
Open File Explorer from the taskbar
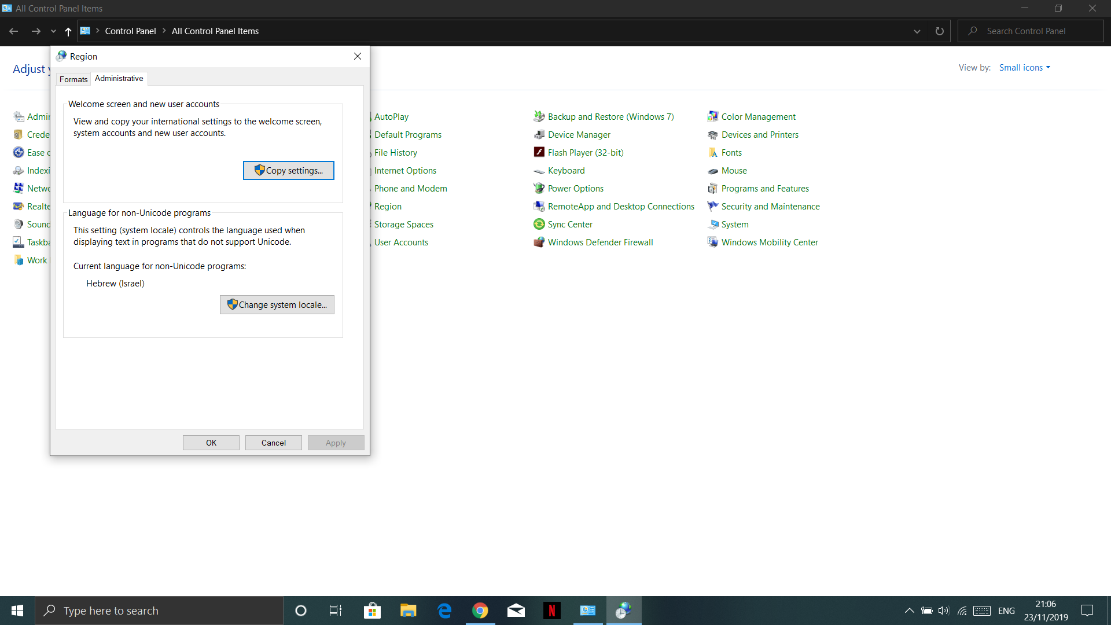[408, 611]
